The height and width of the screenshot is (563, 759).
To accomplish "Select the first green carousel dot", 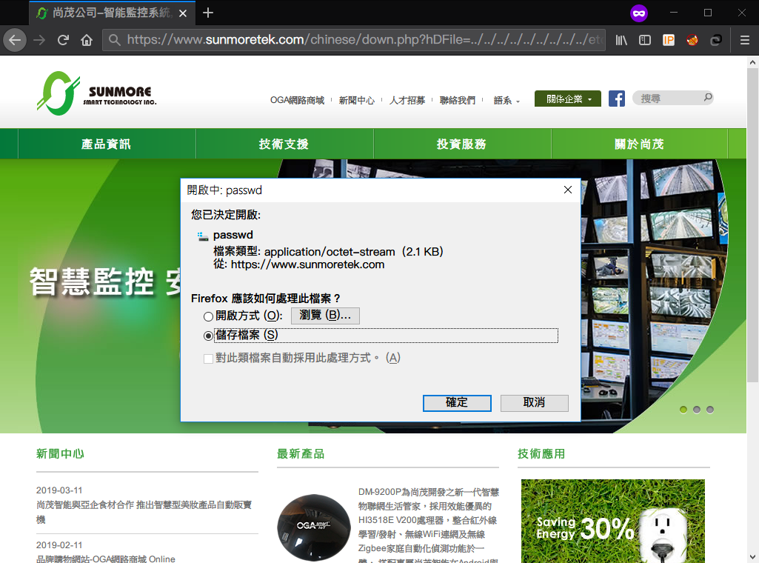I will pos(683,410).
